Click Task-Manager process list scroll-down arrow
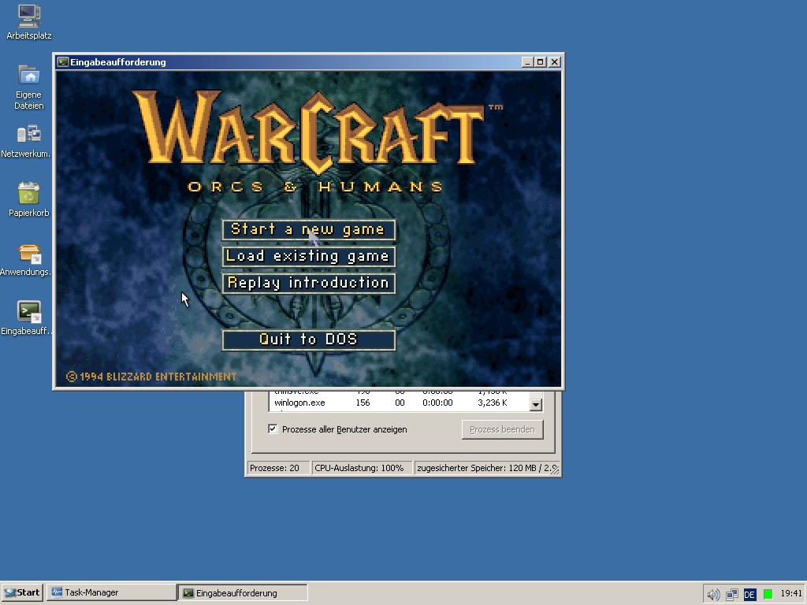This screenshot has height=605, width=807. (536, 404)
